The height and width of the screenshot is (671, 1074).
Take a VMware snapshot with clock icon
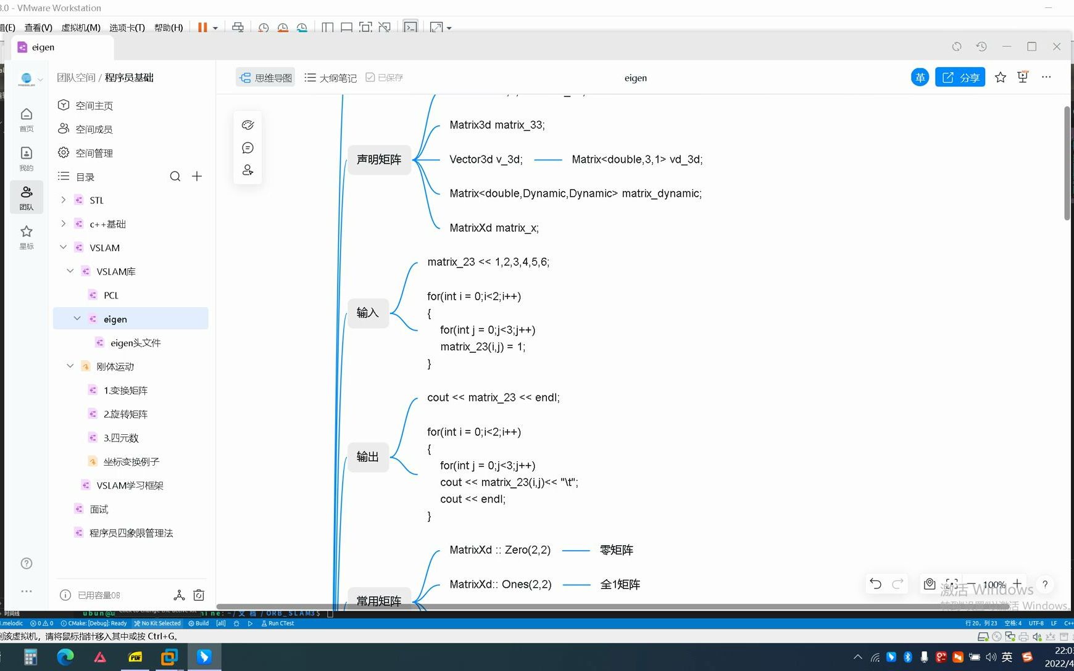[x=264, y=28]
